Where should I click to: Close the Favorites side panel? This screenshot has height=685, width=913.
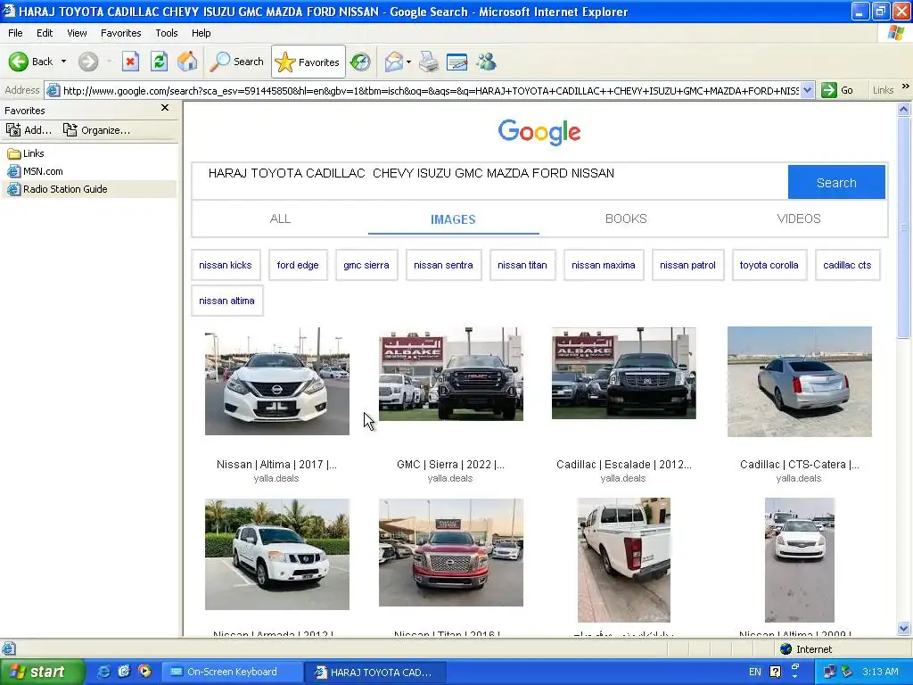pos(165,108)
